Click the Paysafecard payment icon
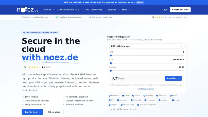 tap(145, 100)
